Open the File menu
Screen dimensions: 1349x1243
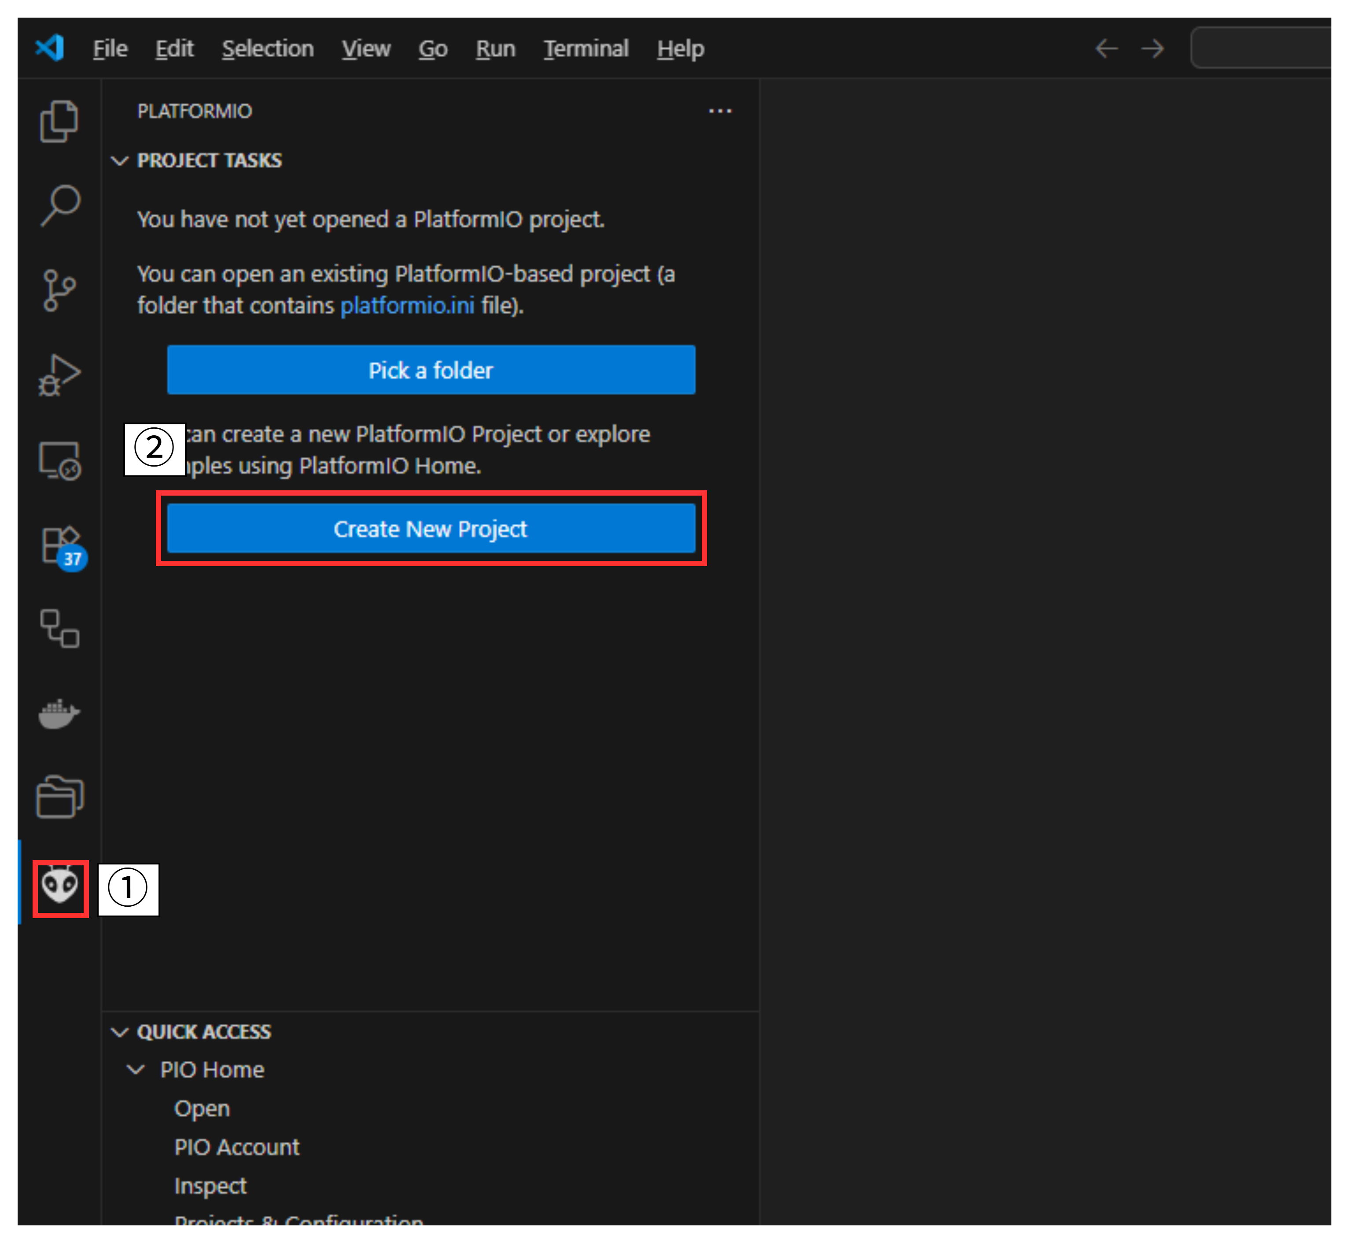tap(110, 48)
